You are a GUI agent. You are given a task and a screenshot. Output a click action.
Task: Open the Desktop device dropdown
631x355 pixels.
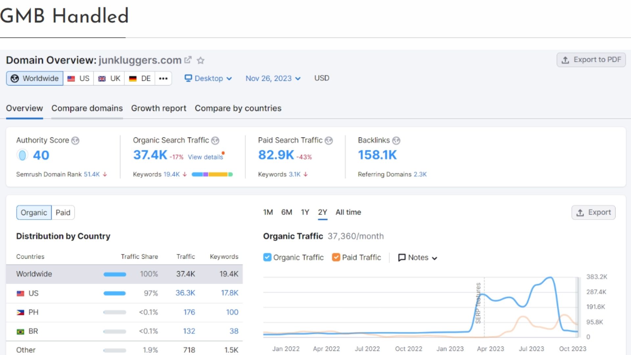coord(208,79)
